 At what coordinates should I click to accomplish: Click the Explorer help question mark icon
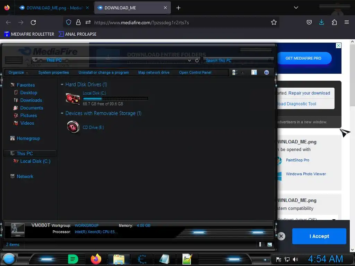point(267,72)
